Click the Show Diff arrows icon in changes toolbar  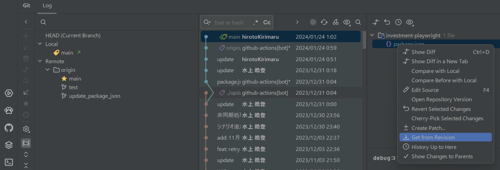(376, 22)
